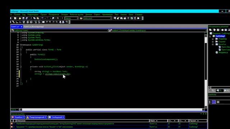Click the error icon of error row 2

[12, 127]
